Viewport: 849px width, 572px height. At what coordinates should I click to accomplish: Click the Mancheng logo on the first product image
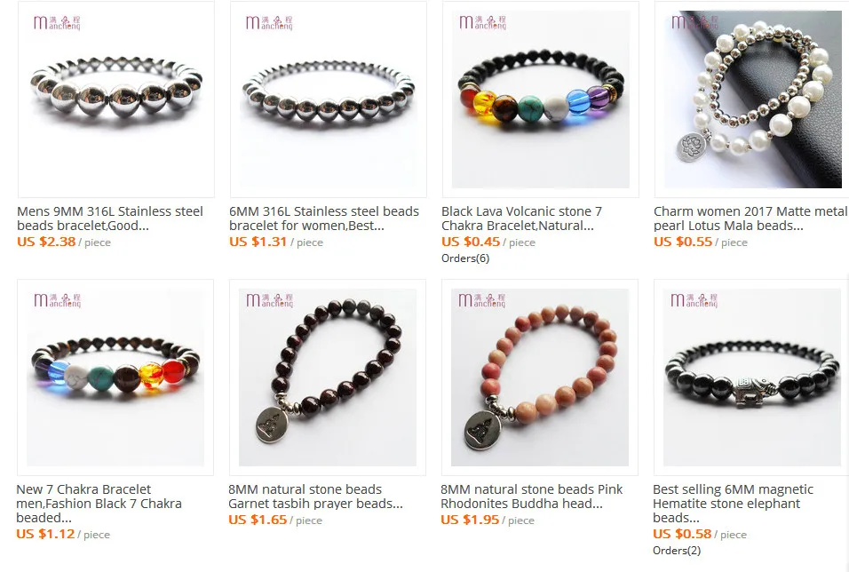tap(57, 23)
